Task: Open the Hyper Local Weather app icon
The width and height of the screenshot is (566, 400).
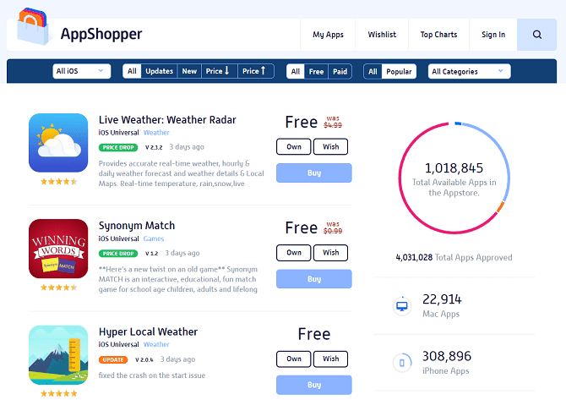Action: point(58,355)
